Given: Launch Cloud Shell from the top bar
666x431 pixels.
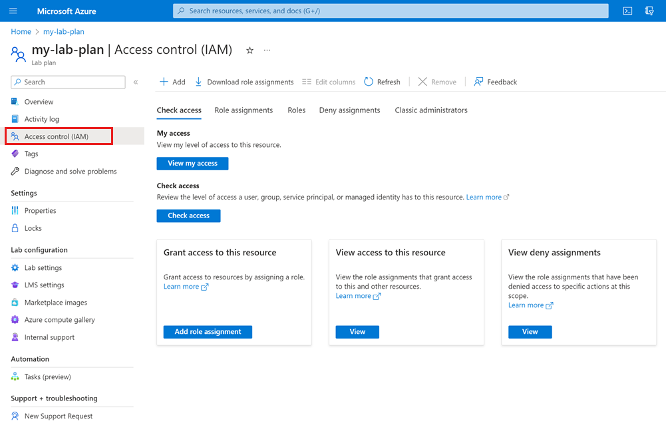Looking at the screenshot, I should [x=626, y=11].
